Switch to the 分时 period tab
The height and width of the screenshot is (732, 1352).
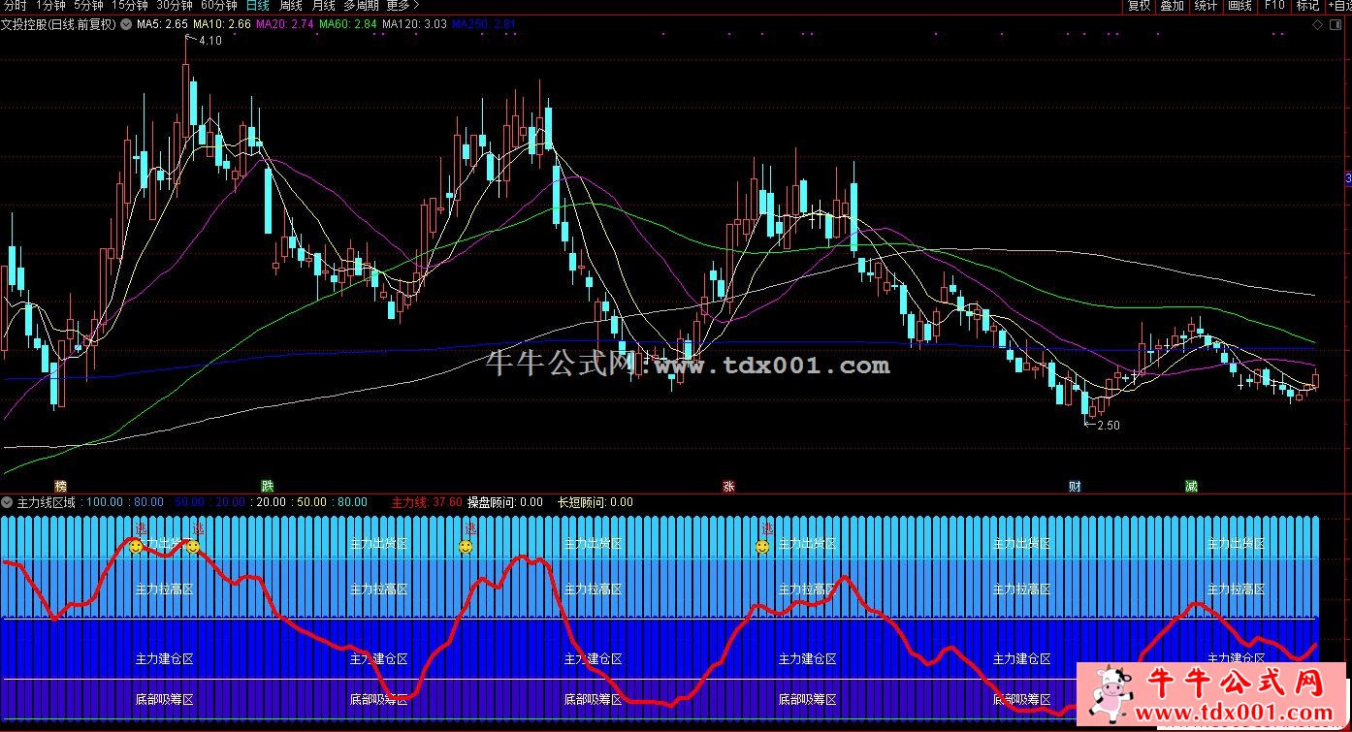pos(16,6)
